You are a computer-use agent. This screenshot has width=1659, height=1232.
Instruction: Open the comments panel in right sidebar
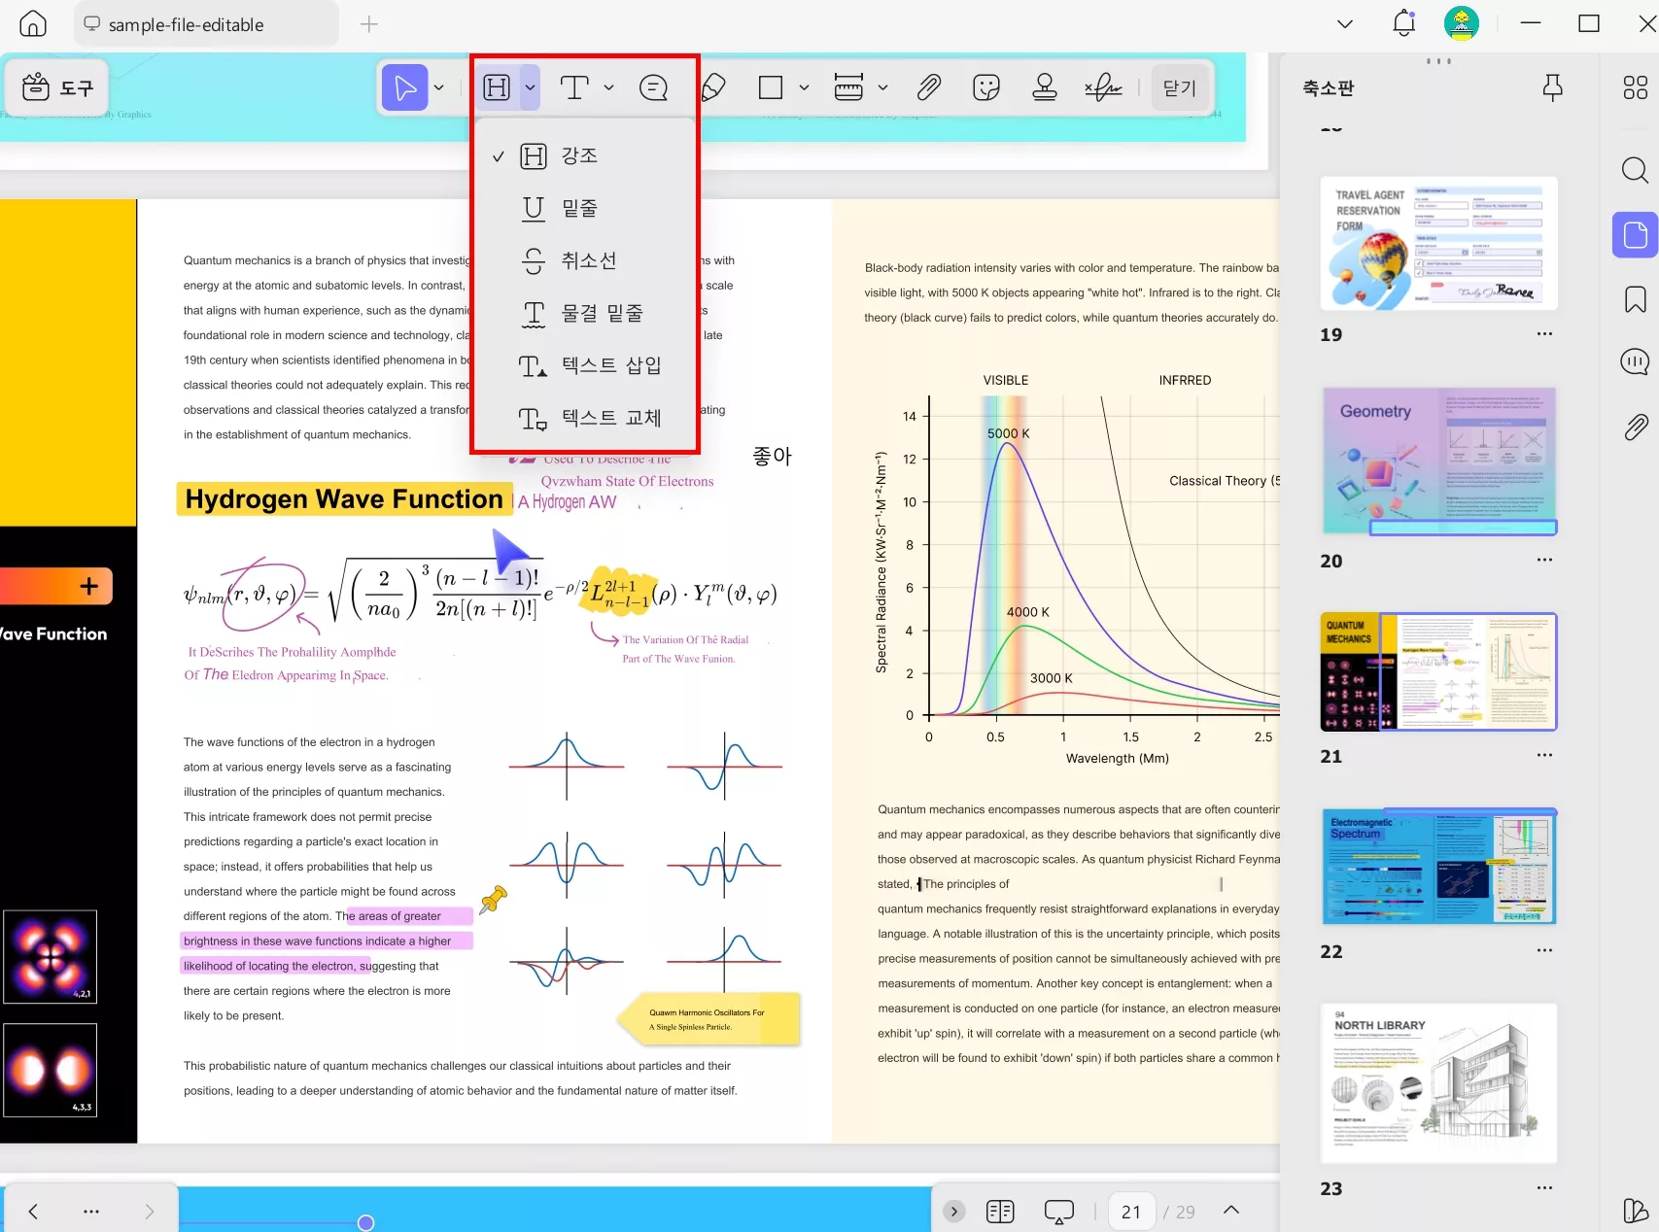pyautogui.click(x=1636, y=362)
